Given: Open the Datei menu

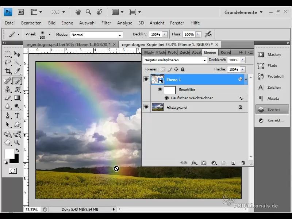Looking at the screenshot, I should [10, 23].
